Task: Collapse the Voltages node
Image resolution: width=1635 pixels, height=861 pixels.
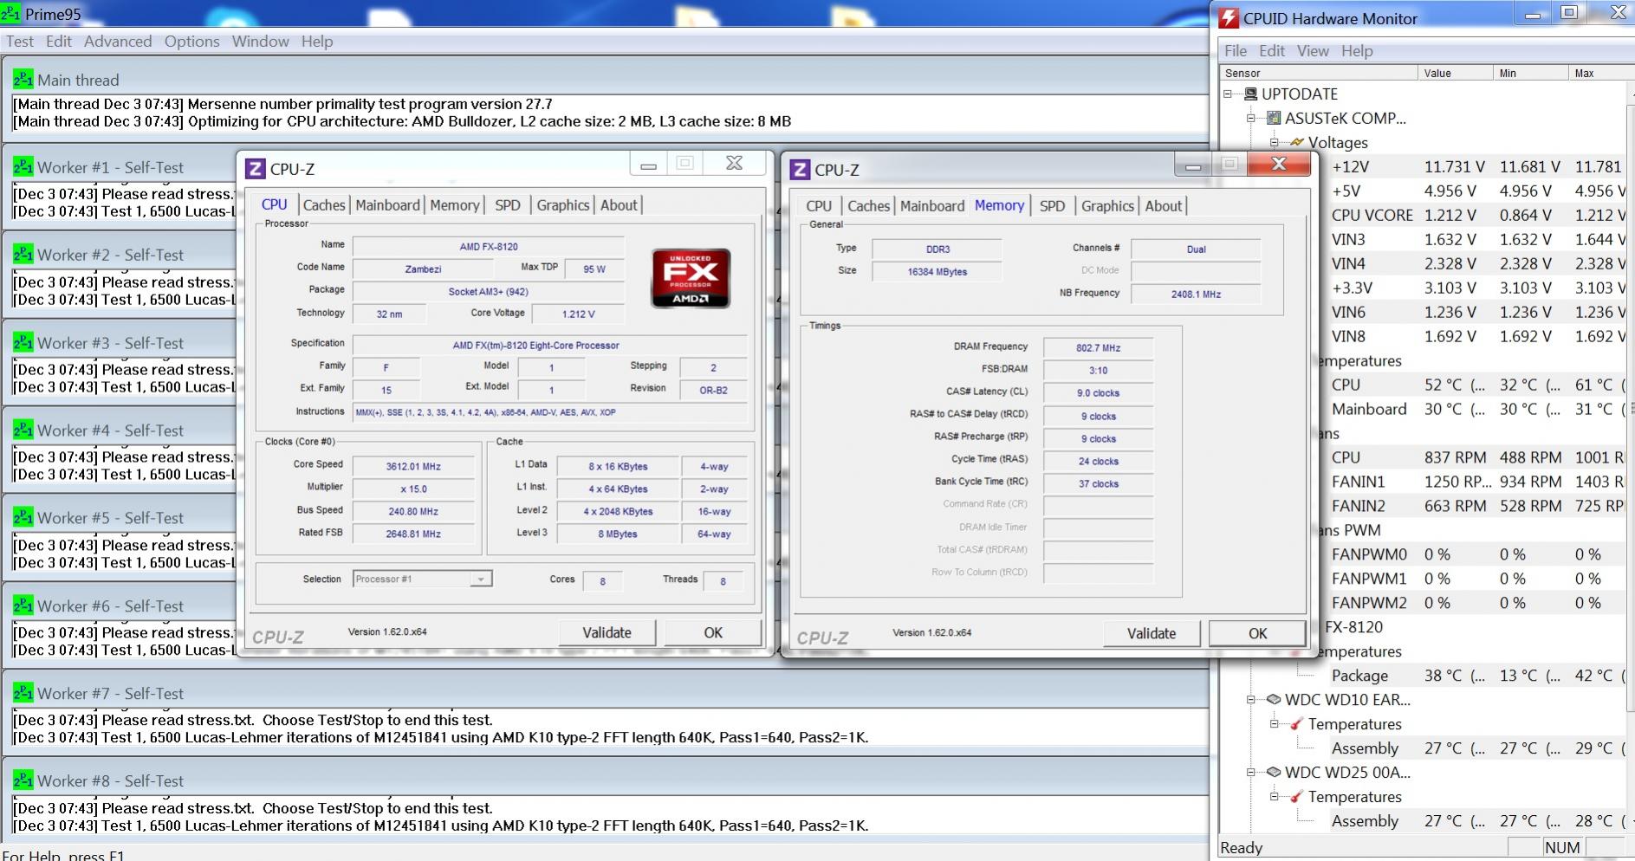Action: click(x=1275, y=142)
